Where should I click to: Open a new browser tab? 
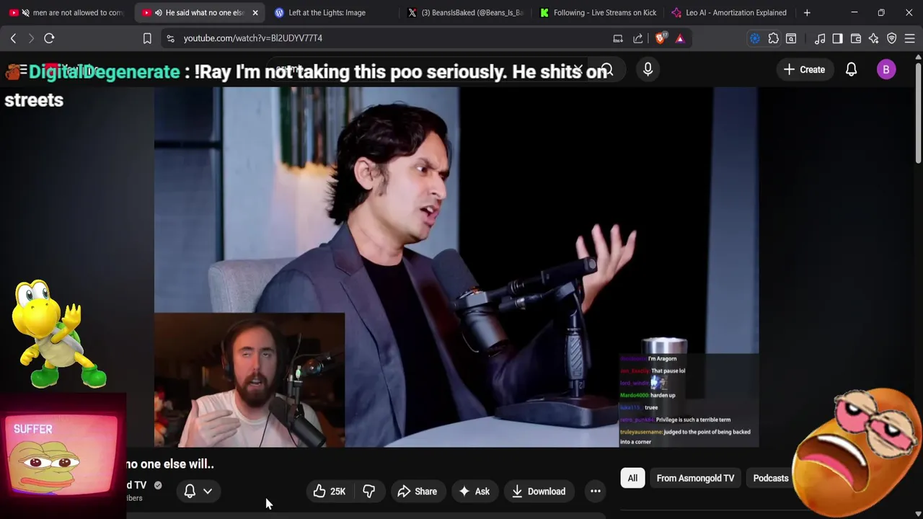pos(807,12)
